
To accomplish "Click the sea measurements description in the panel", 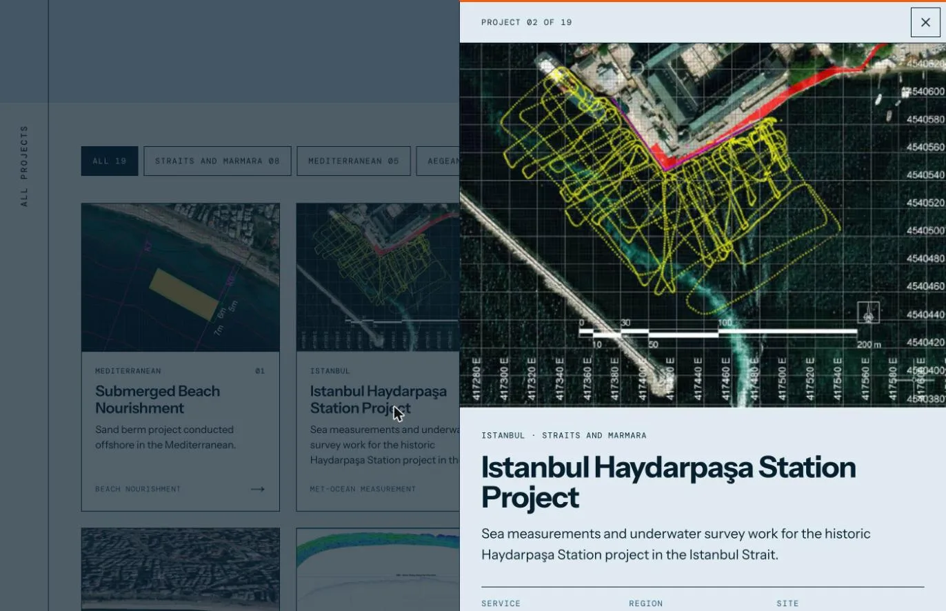I will [x=676, y=544].
